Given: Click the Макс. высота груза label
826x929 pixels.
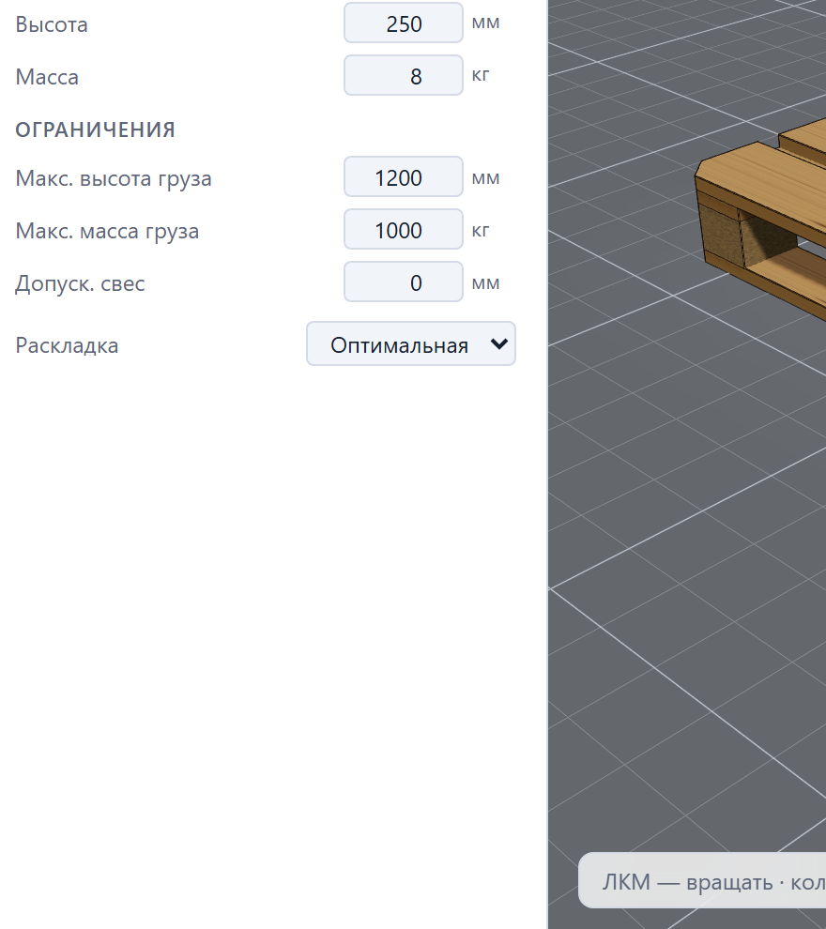Looking at the screenshot, I should click(x=114, y=178).
